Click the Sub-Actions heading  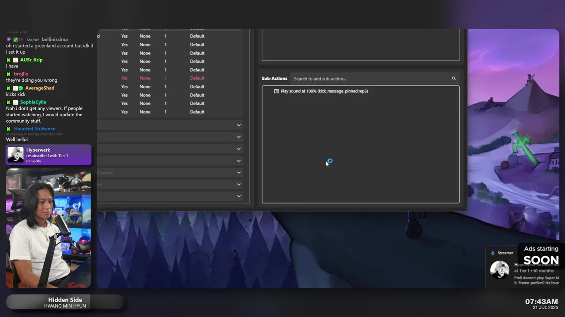[274, 78]
